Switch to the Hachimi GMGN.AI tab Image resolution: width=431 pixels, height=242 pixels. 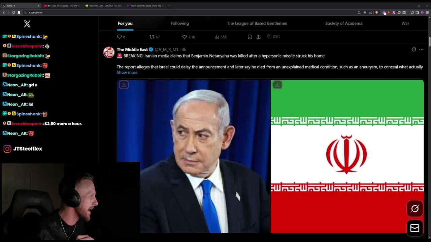[104, 6]
